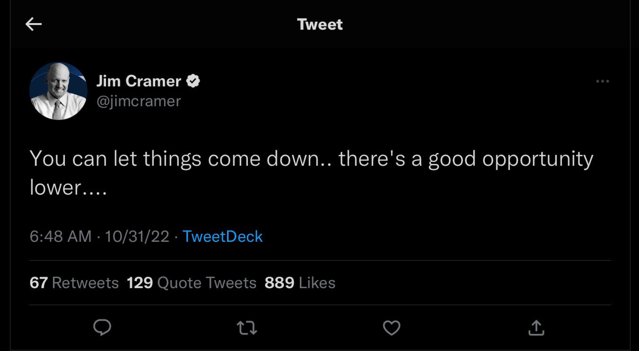Click the TweetDeck source link

pyautogui.click(x=222, y=236)
